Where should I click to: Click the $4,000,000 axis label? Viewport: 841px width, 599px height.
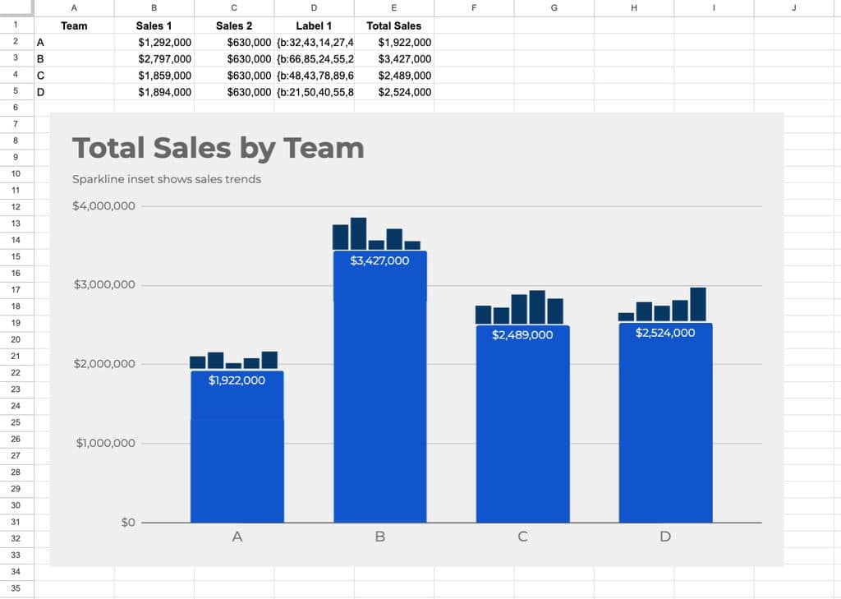[103, 206]
